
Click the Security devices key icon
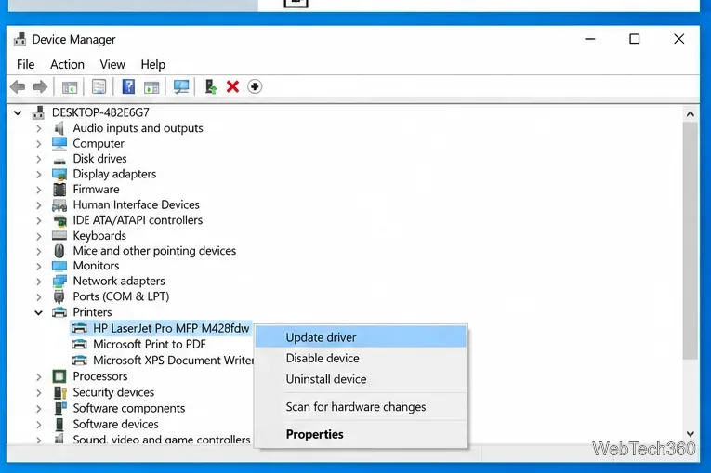pyautogui.click(x=59, y=392)
